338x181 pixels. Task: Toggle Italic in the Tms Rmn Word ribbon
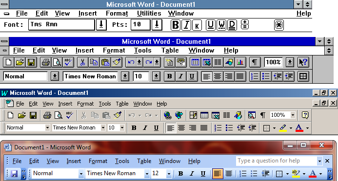tap(186, 25)
